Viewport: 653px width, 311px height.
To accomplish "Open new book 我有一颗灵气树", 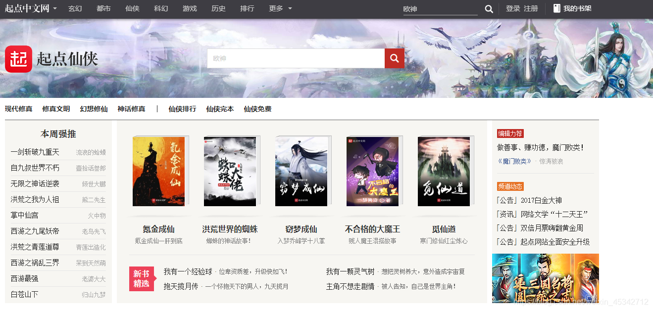I will pos(350,271).
